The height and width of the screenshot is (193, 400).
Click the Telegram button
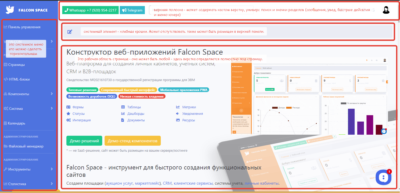[x=132, y=10]
